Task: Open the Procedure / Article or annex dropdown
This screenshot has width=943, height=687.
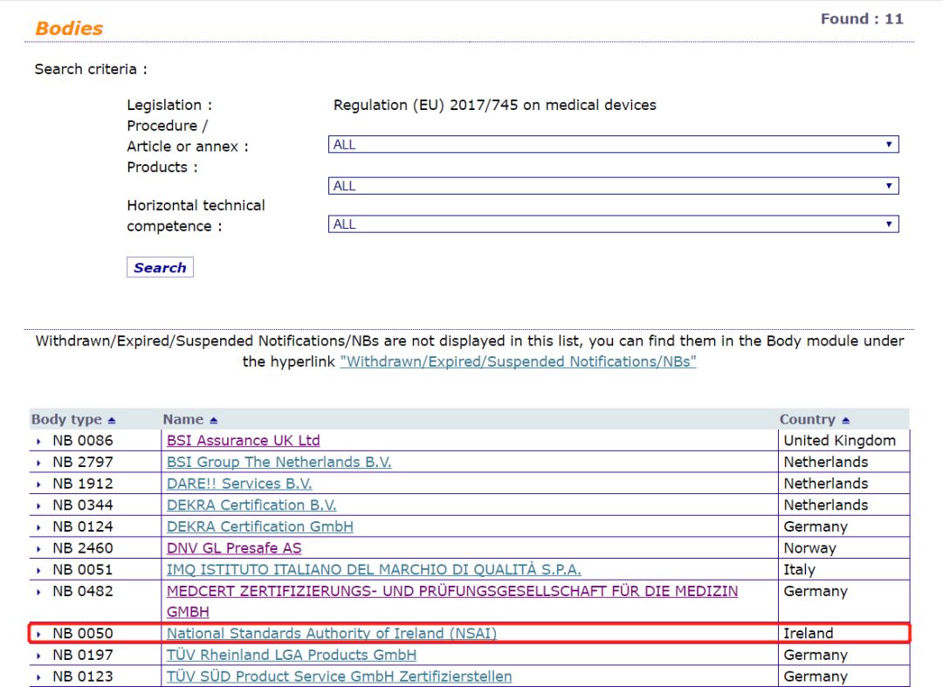Action: (614, 144)
